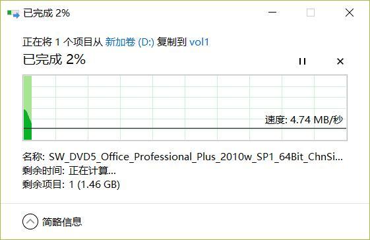The image size is (370, 240).
Task: Click the copy dialog title bar icon
Action: coord(13,14)
